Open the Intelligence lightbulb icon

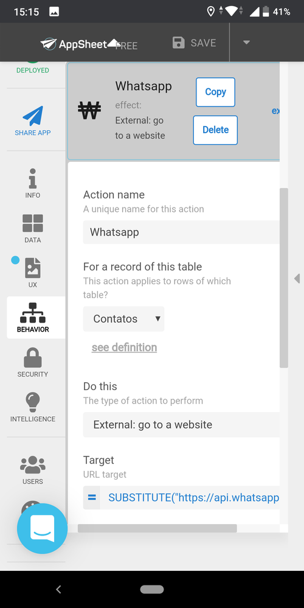pos(33,402)
